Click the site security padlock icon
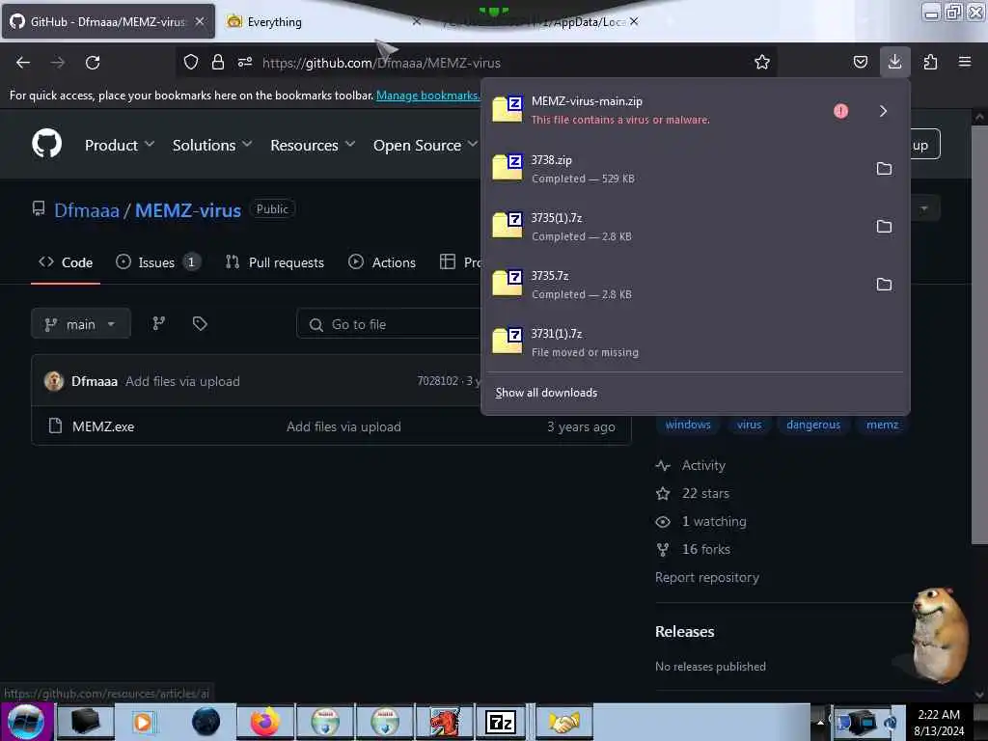 coord(218,62)
